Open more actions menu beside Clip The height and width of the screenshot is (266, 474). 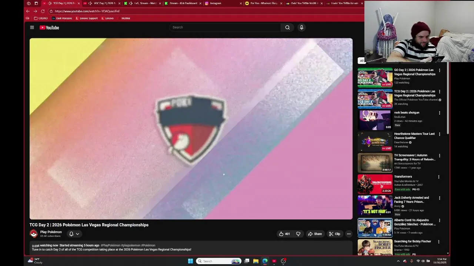click(x=349, y=234)
